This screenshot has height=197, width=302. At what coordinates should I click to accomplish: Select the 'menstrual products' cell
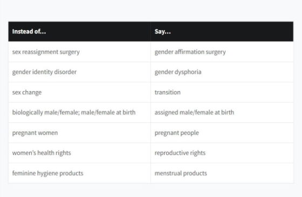point(222,173)
